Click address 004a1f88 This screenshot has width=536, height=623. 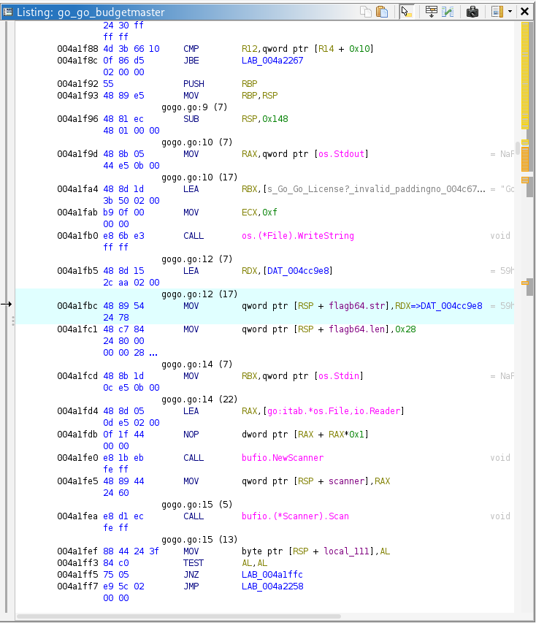(x=77, y=49)
